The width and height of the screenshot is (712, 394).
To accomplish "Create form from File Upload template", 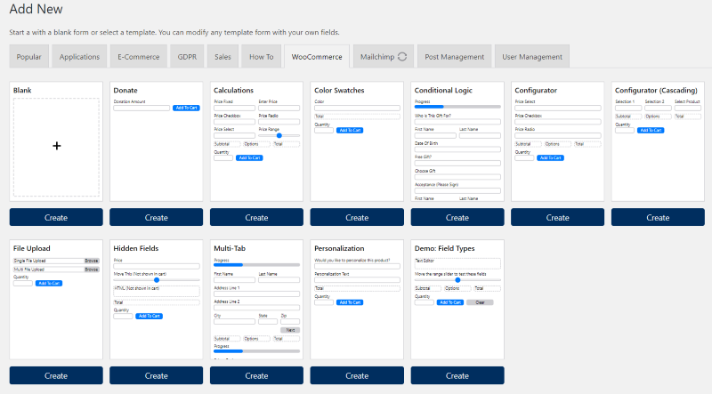I will [x=56, y=375].
